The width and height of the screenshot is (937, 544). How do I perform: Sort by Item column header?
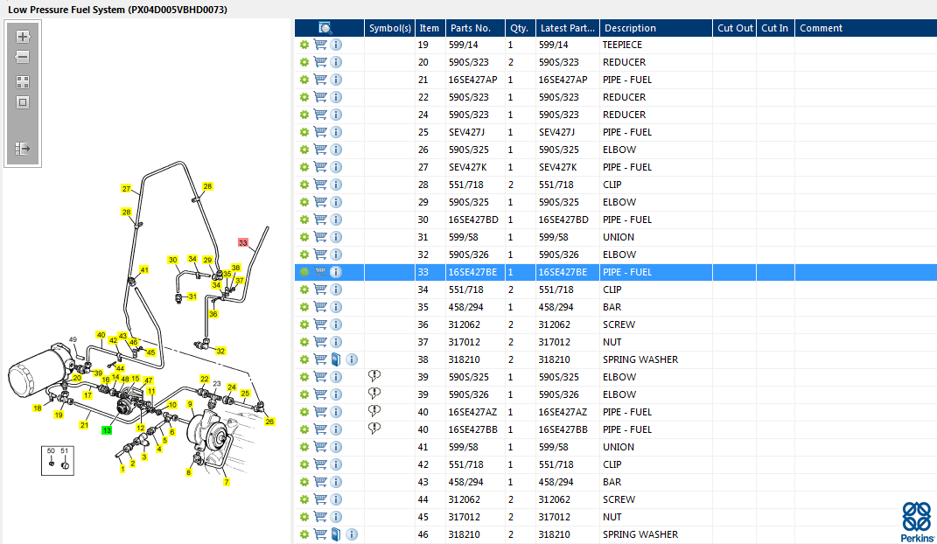(429, 28)
